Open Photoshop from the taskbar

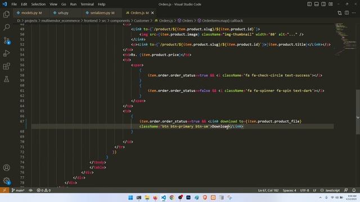188,198
